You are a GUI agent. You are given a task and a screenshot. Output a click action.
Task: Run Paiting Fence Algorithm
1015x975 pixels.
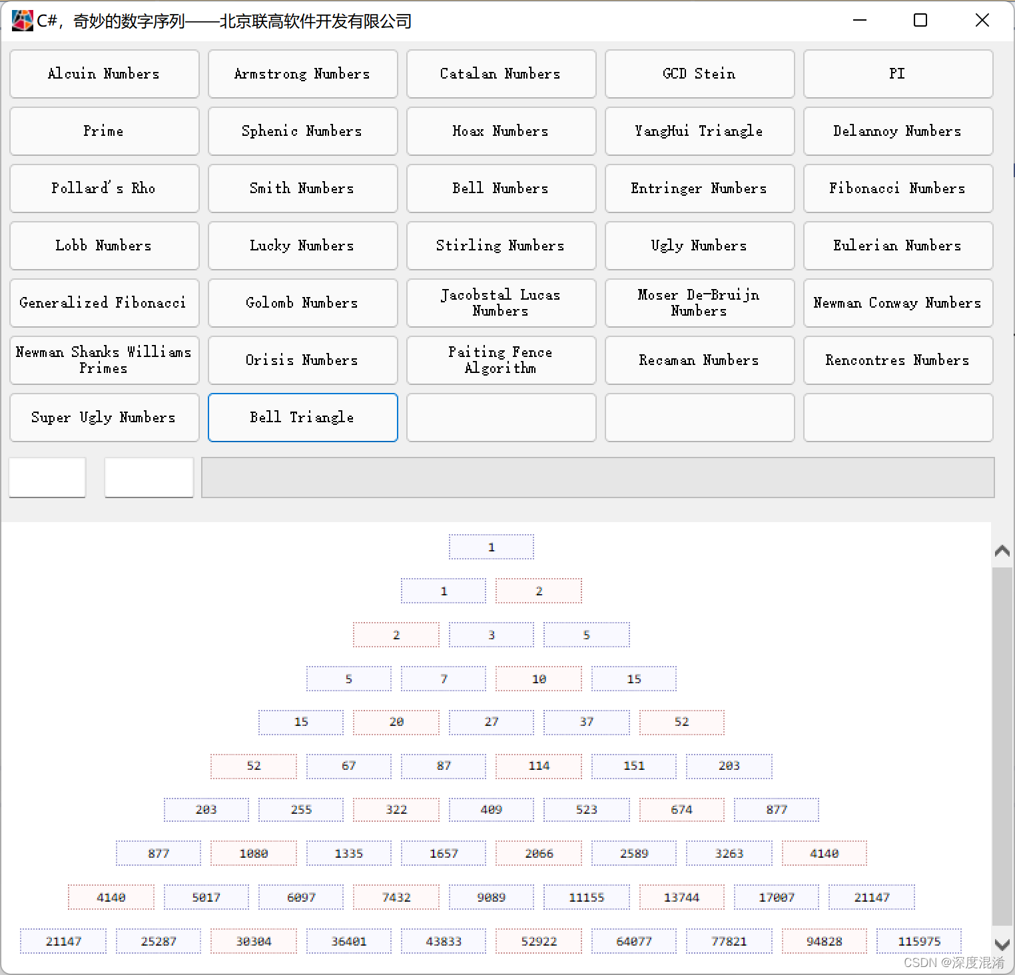tap(502, 360)
